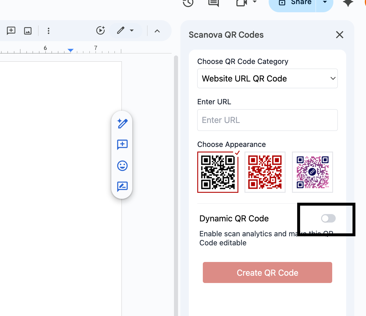Click the Create QR Code button
Image resolution: width=366 pixels, height=316 pixels.
[x=267, y=272]
